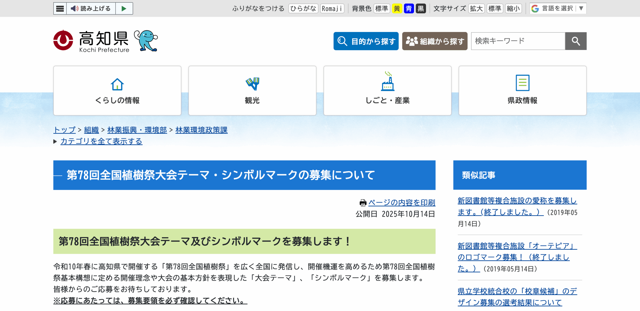Click the printer icon to print the page
Image resolution: width=640 pixels, height=311 pixels.
point(363,202)
